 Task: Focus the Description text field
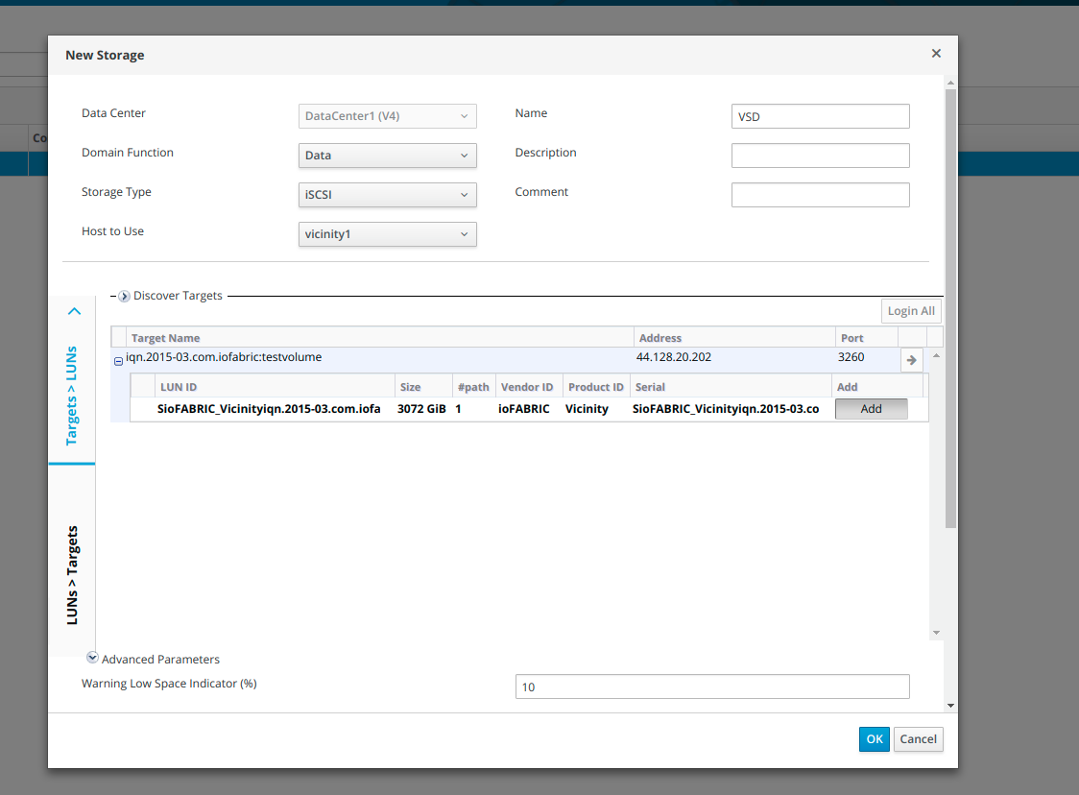point(820,156)
